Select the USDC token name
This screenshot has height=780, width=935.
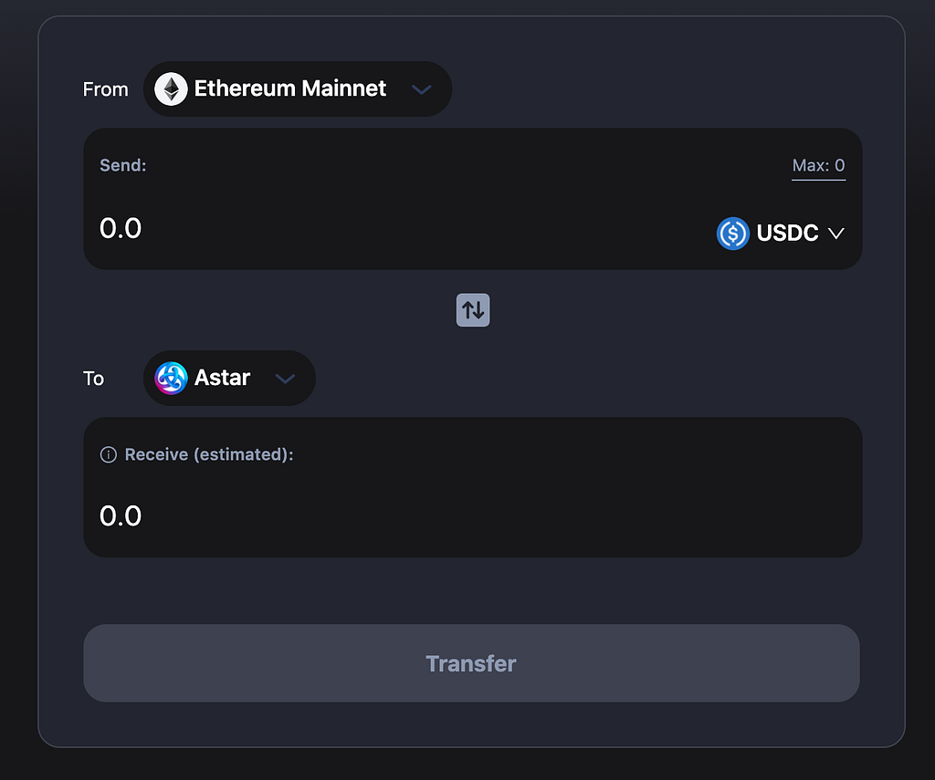pos(787,233)
